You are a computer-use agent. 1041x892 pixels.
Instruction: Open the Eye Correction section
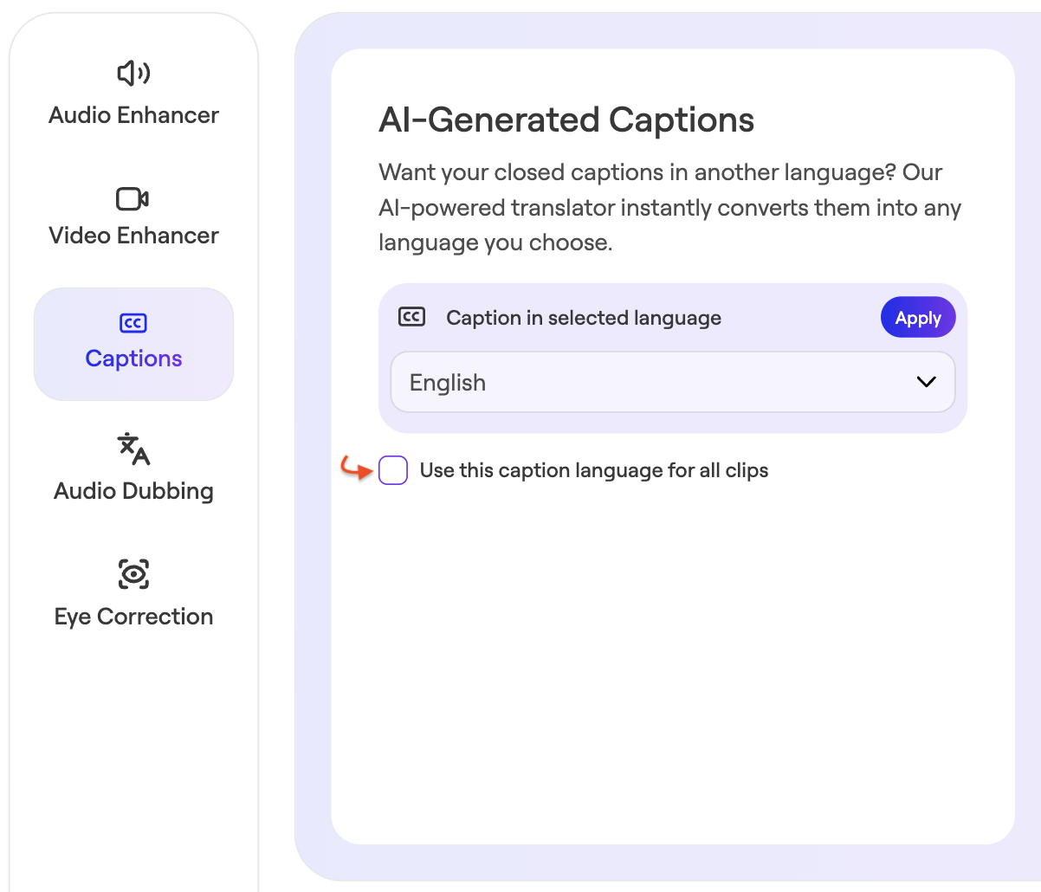pos(133,594)
